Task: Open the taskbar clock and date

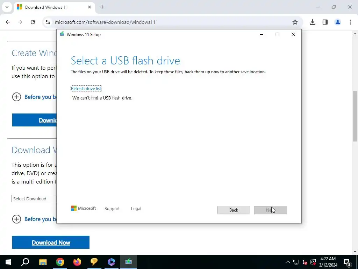Action: click(x=328, y=262)
